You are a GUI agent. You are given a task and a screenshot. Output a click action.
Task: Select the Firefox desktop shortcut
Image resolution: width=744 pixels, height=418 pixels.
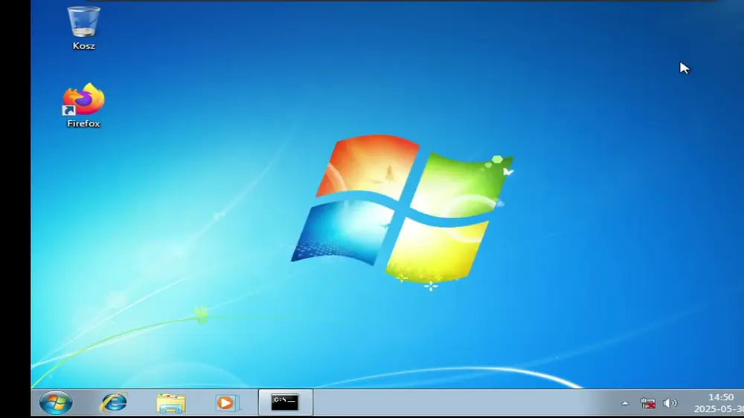[83, 105]
